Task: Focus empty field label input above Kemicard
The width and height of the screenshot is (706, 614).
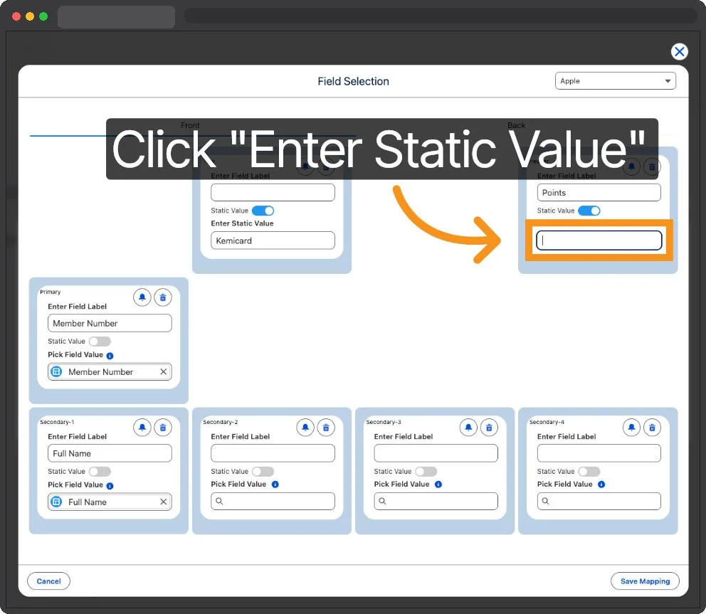Action: [x=273, y=192]
